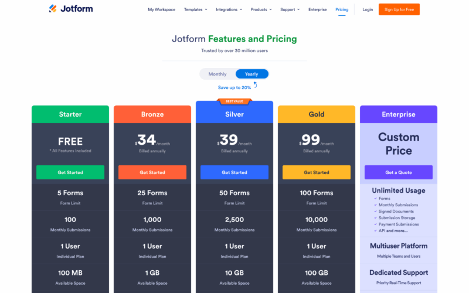Click the Dedicated Support heading
Image resolution: width=469 pixels, height=293 pixels.
point(399,272)
